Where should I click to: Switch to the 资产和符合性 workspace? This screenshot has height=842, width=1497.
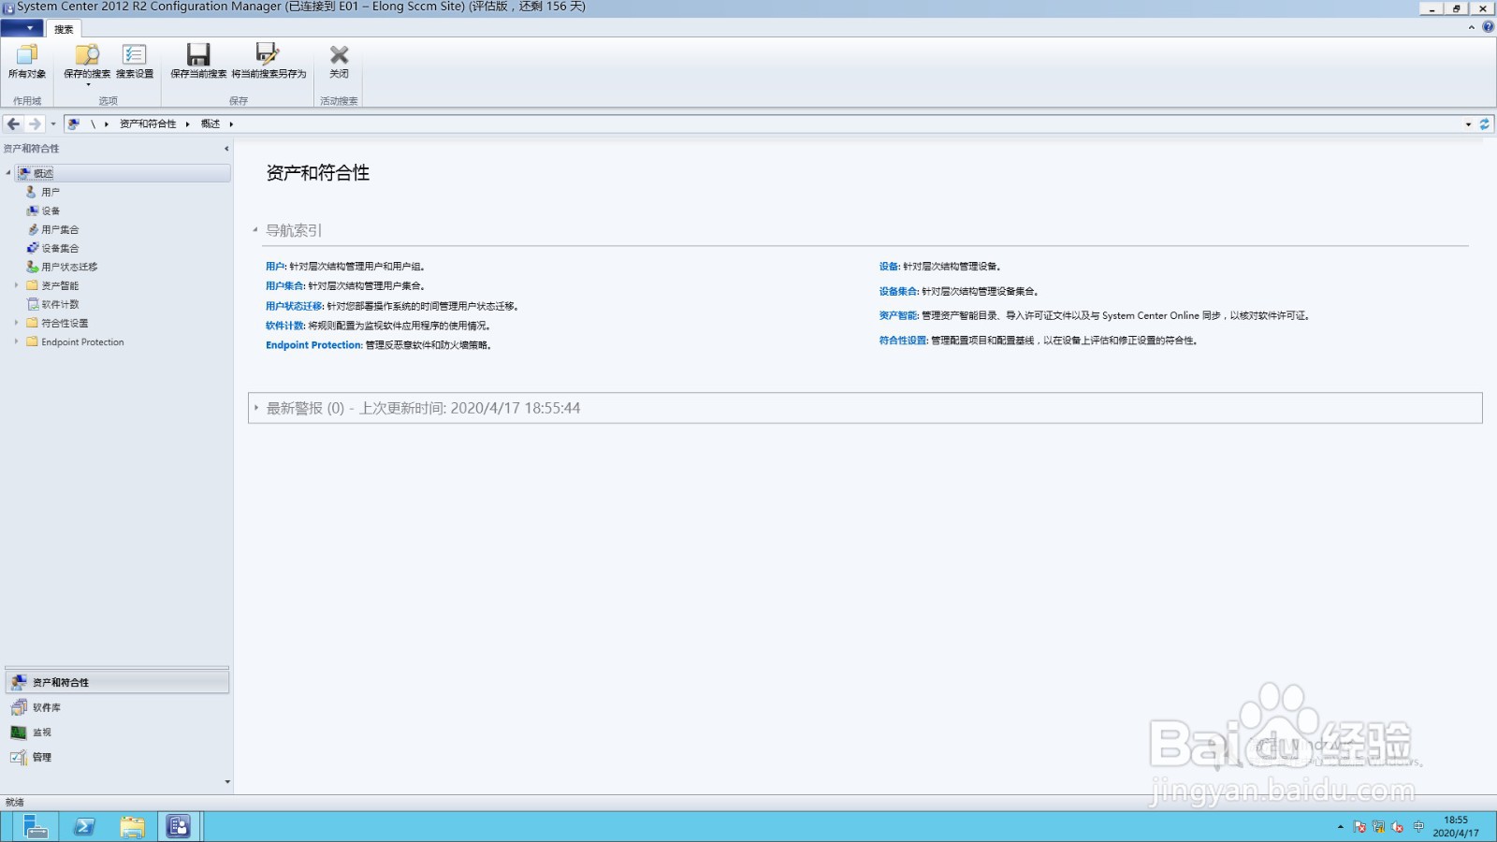coord(117,682)
